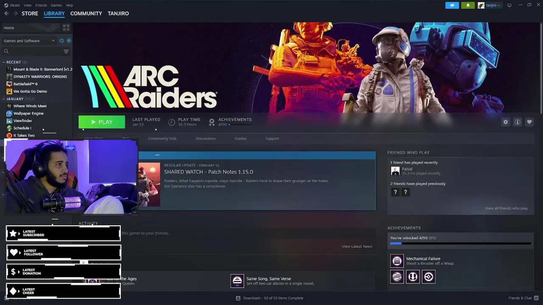Open the announcements megaphone button
This screenshot has height=305, width=543.
pos(452,5)
